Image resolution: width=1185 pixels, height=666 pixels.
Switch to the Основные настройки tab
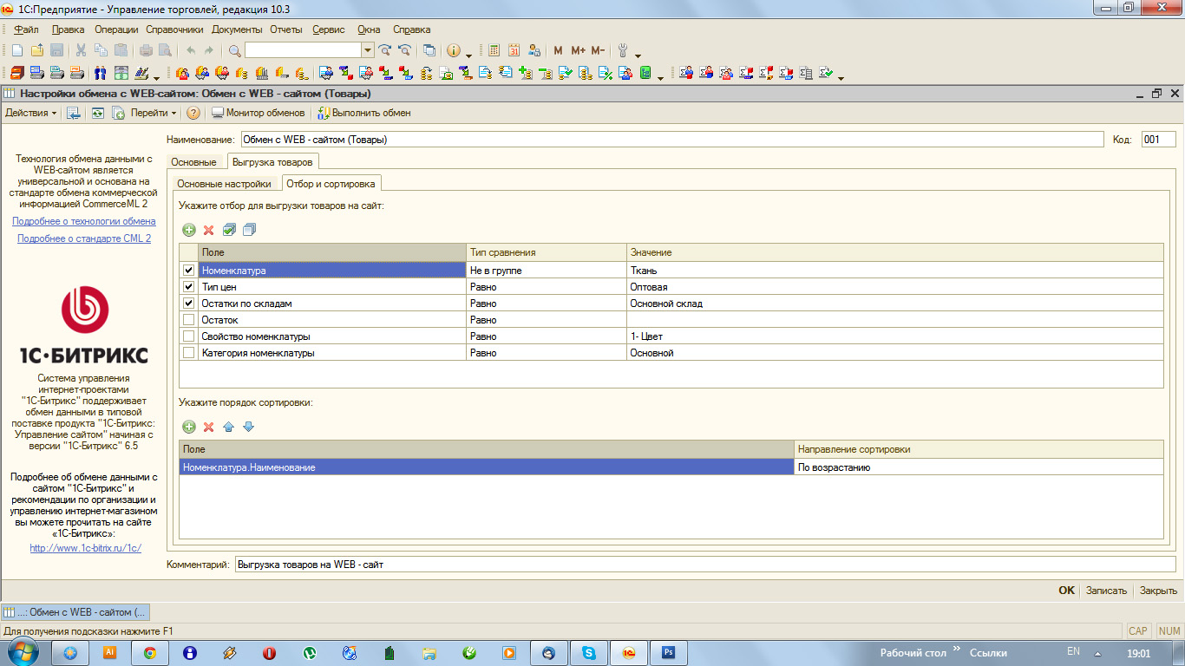(224, 184)
